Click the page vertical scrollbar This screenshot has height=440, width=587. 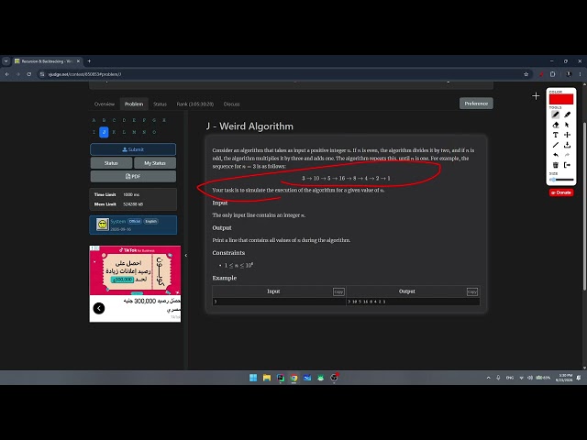pyautogui.click(x=584, y=205)
